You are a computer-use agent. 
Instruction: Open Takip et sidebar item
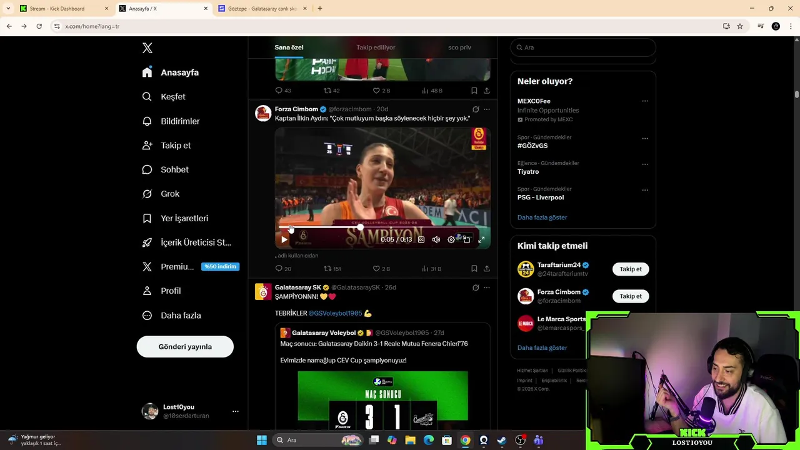tap(167, 146)
